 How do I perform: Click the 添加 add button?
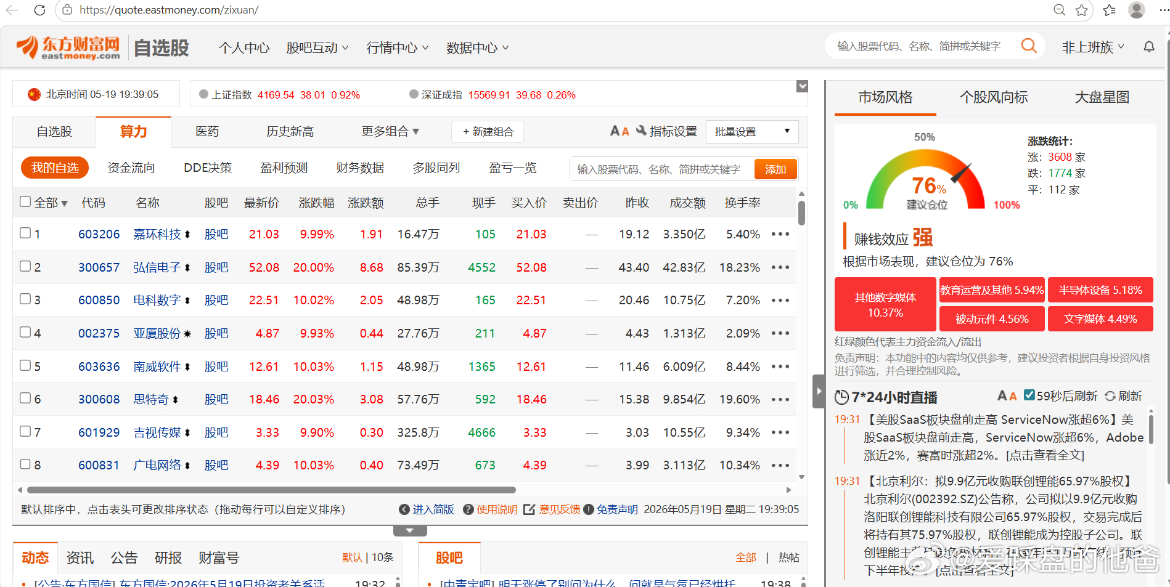point(775,169)
